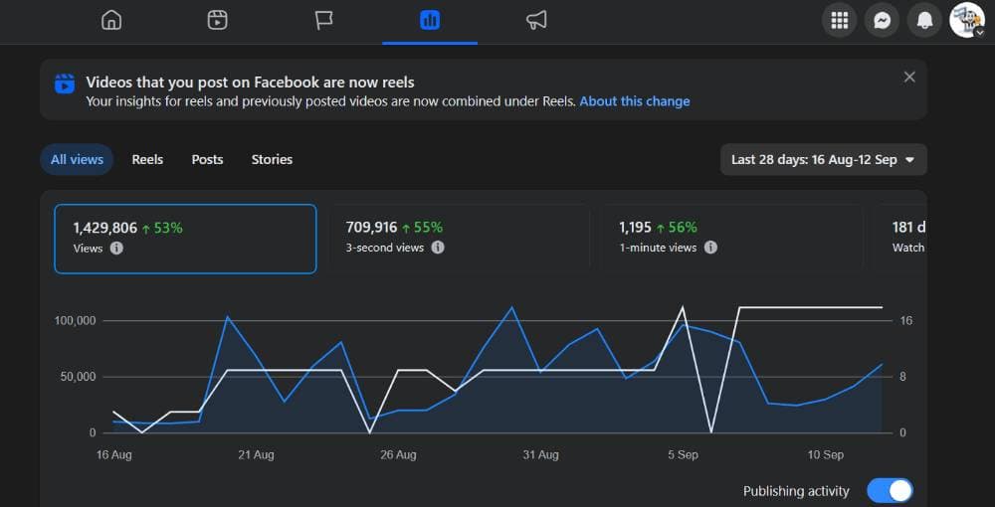Select the 3-second views metric card
This screenshot has width=995, height=507.
click(x=460, y=239)
